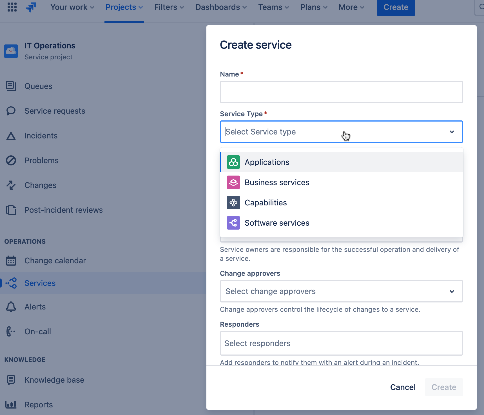Click the blue Create button in top bar
The height and width of the screenshot is (415, 484).
[396, 7]
